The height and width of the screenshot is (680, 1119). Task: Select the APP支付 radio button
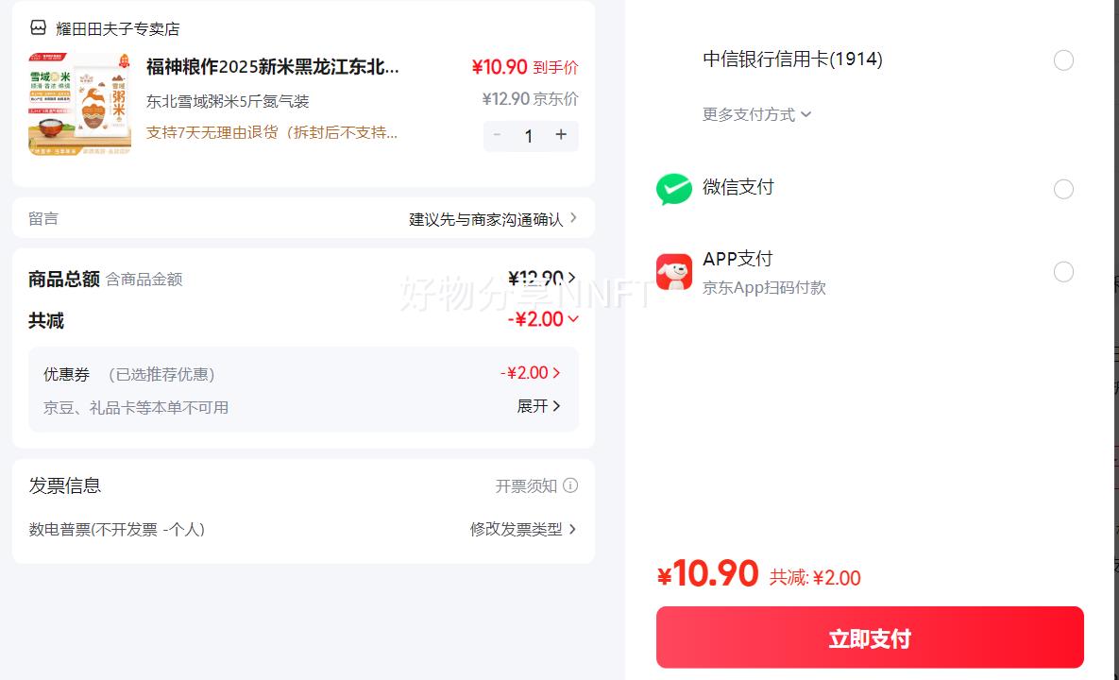(x=1063, y=272)
